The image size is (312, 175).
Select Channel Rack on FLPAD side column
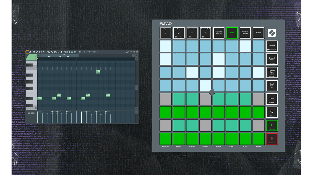click(x=272, y=59)
